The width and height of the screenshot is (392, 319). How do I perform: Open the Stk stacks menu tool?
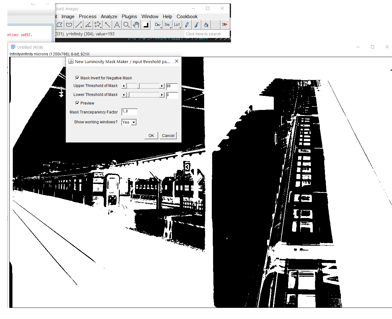(167, 25)
